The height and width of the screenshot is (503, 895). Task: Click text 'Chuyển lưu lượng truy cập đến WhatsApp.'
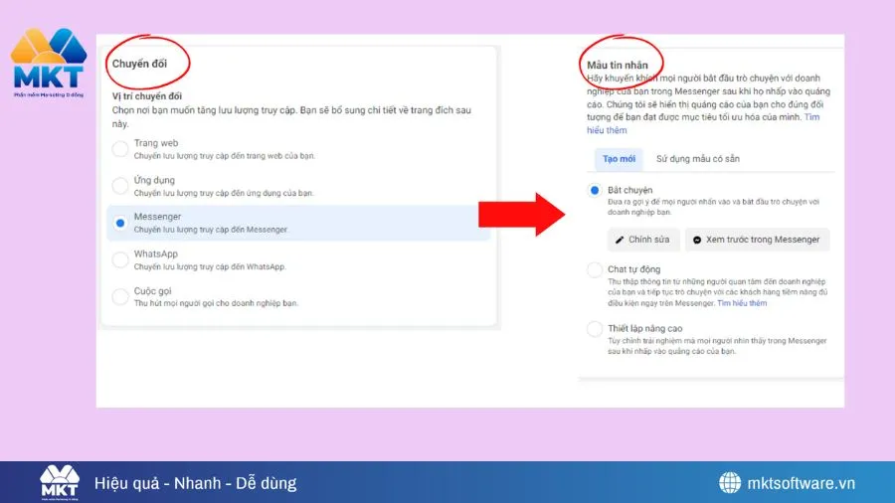210,266
